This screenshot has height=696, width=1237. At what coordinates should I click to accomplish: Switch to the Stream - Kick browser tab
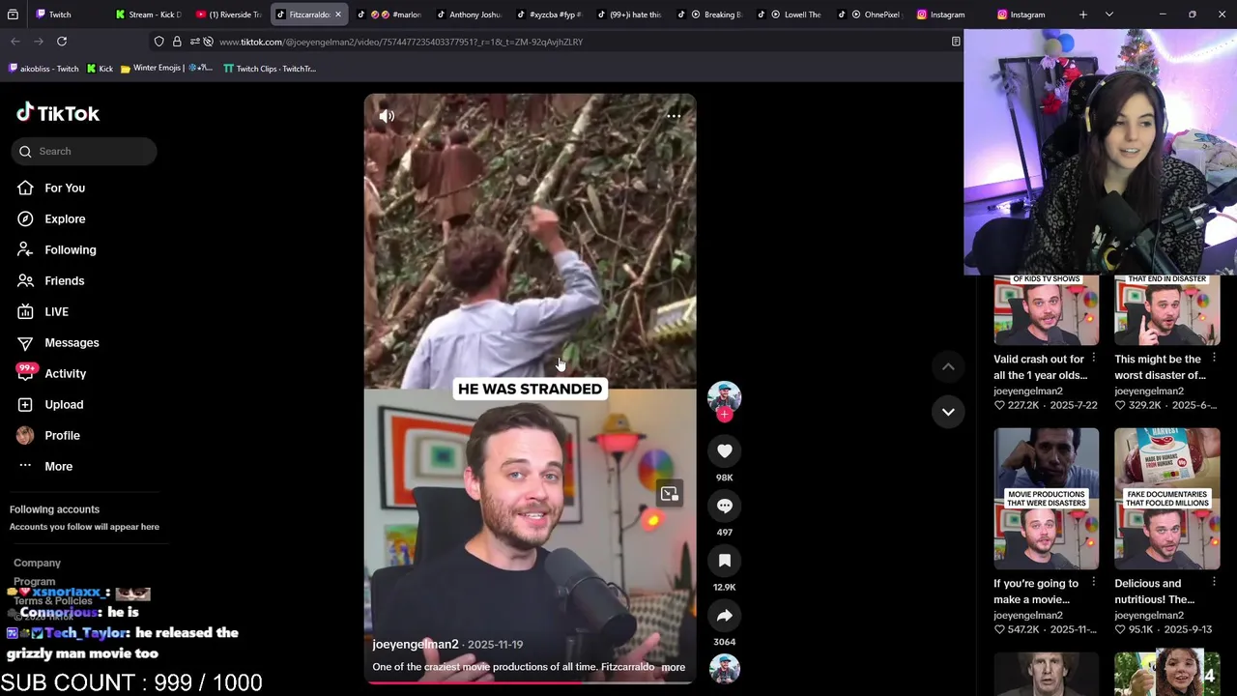147,14
